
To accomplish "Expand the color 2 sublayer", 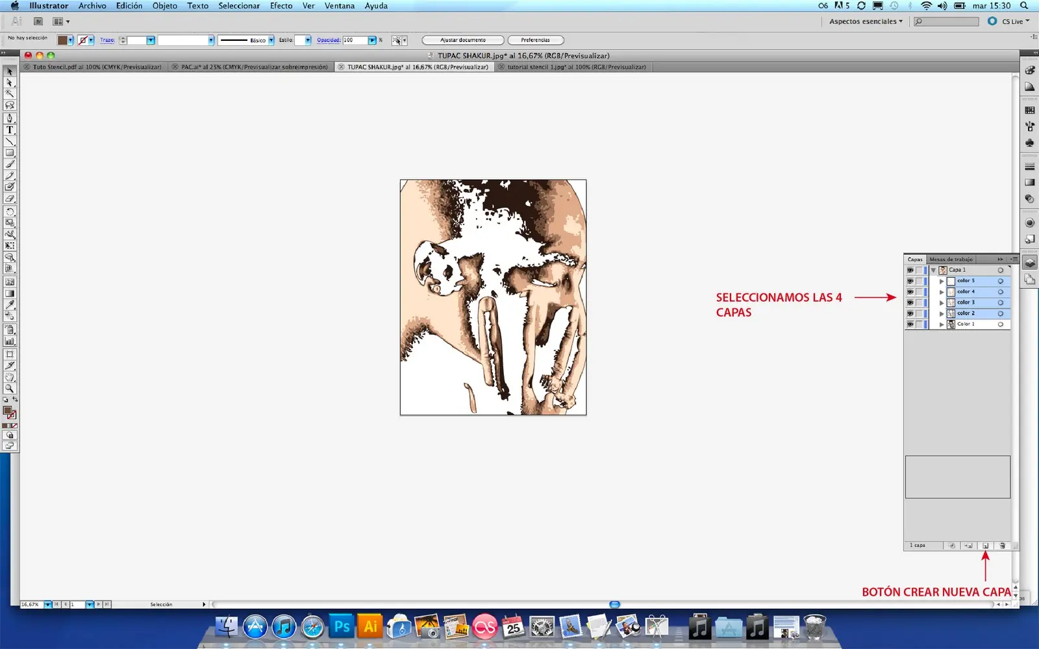I will [x=942, y=313].
